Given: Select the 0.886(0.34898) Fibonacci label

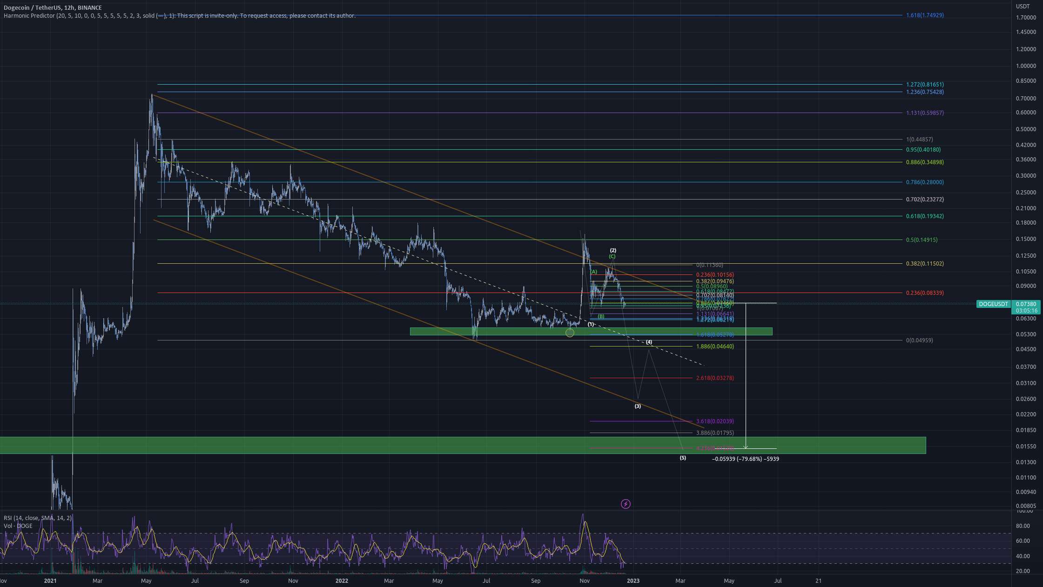Looking at the screenshot, I should tap(925, 162).
